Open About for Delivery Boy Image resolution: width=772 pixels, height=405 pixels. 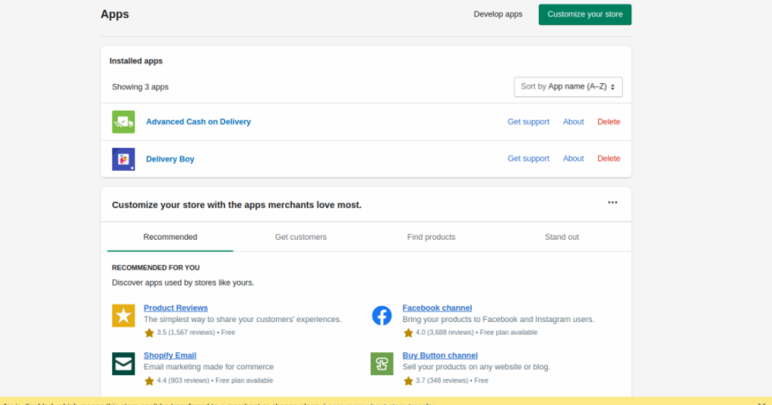[573, 159]
